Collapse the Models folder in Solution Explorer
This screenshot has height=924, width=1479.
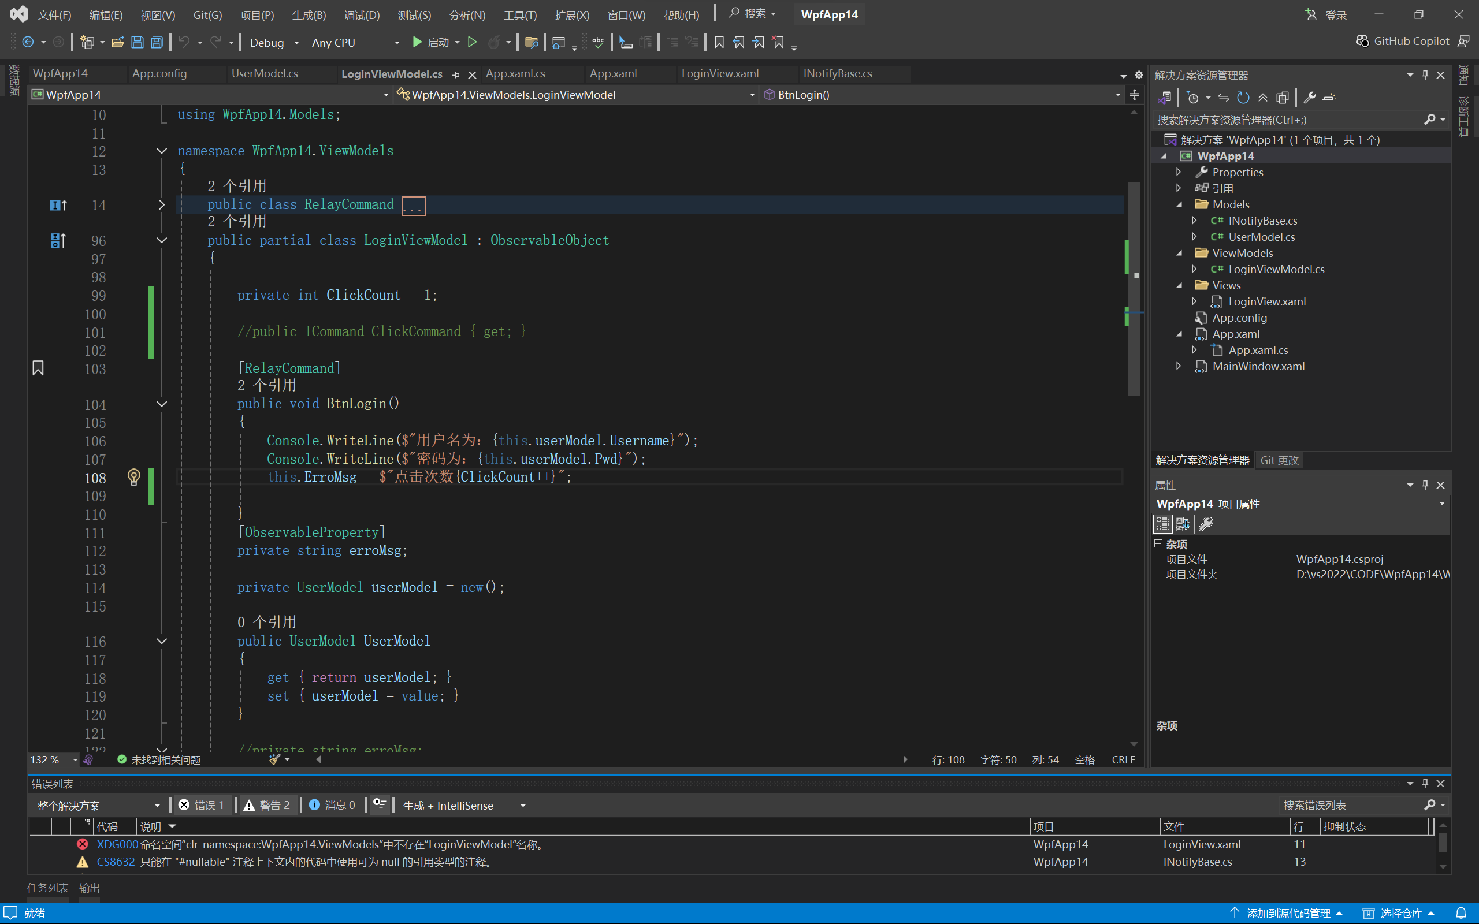tap(1180, 204)
